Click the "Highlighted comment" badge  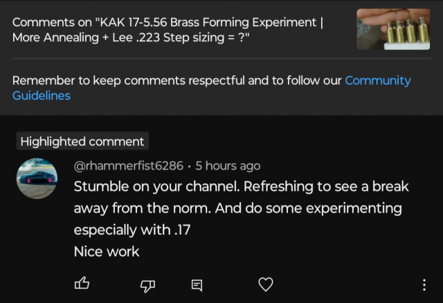(x=82, y=141)
